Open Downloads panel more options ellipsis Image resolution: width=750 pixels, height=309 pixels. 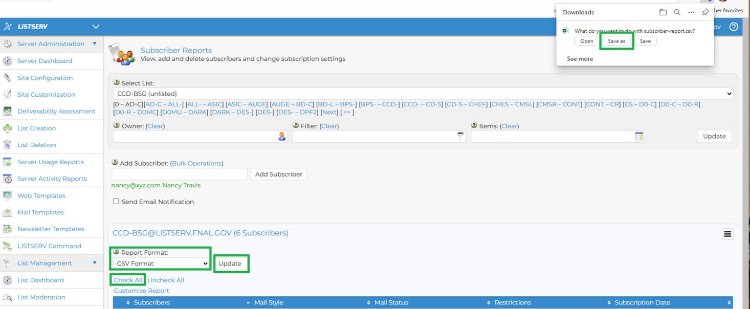coord(691,12)
